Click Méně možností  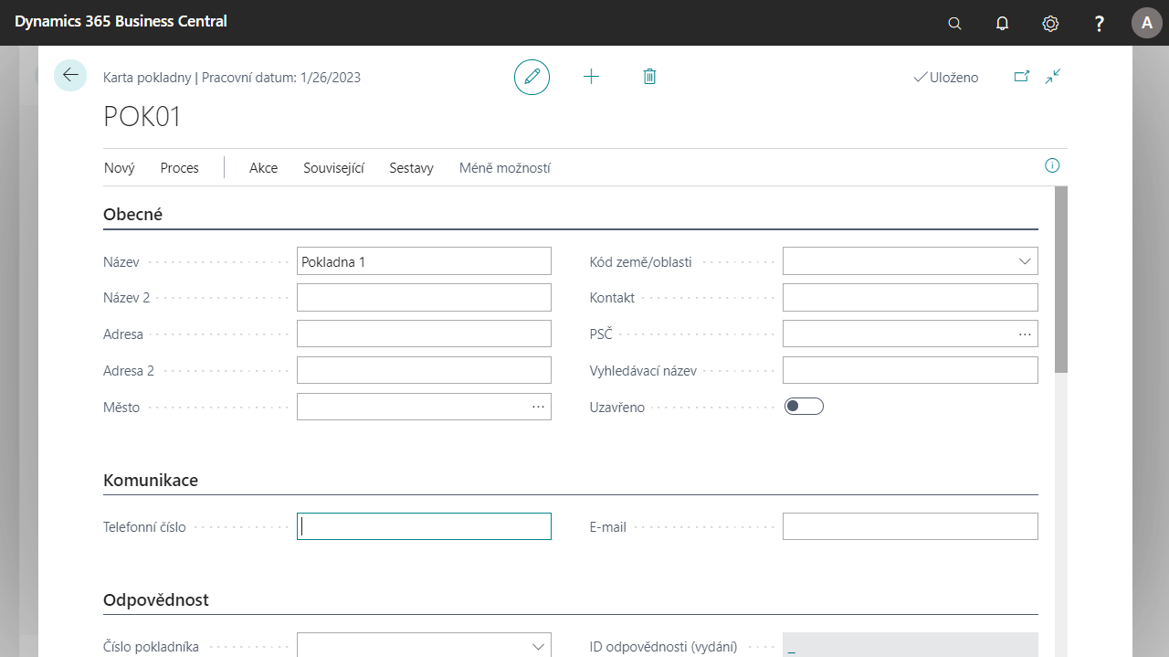pyautogui.click(x=505, y=168)
